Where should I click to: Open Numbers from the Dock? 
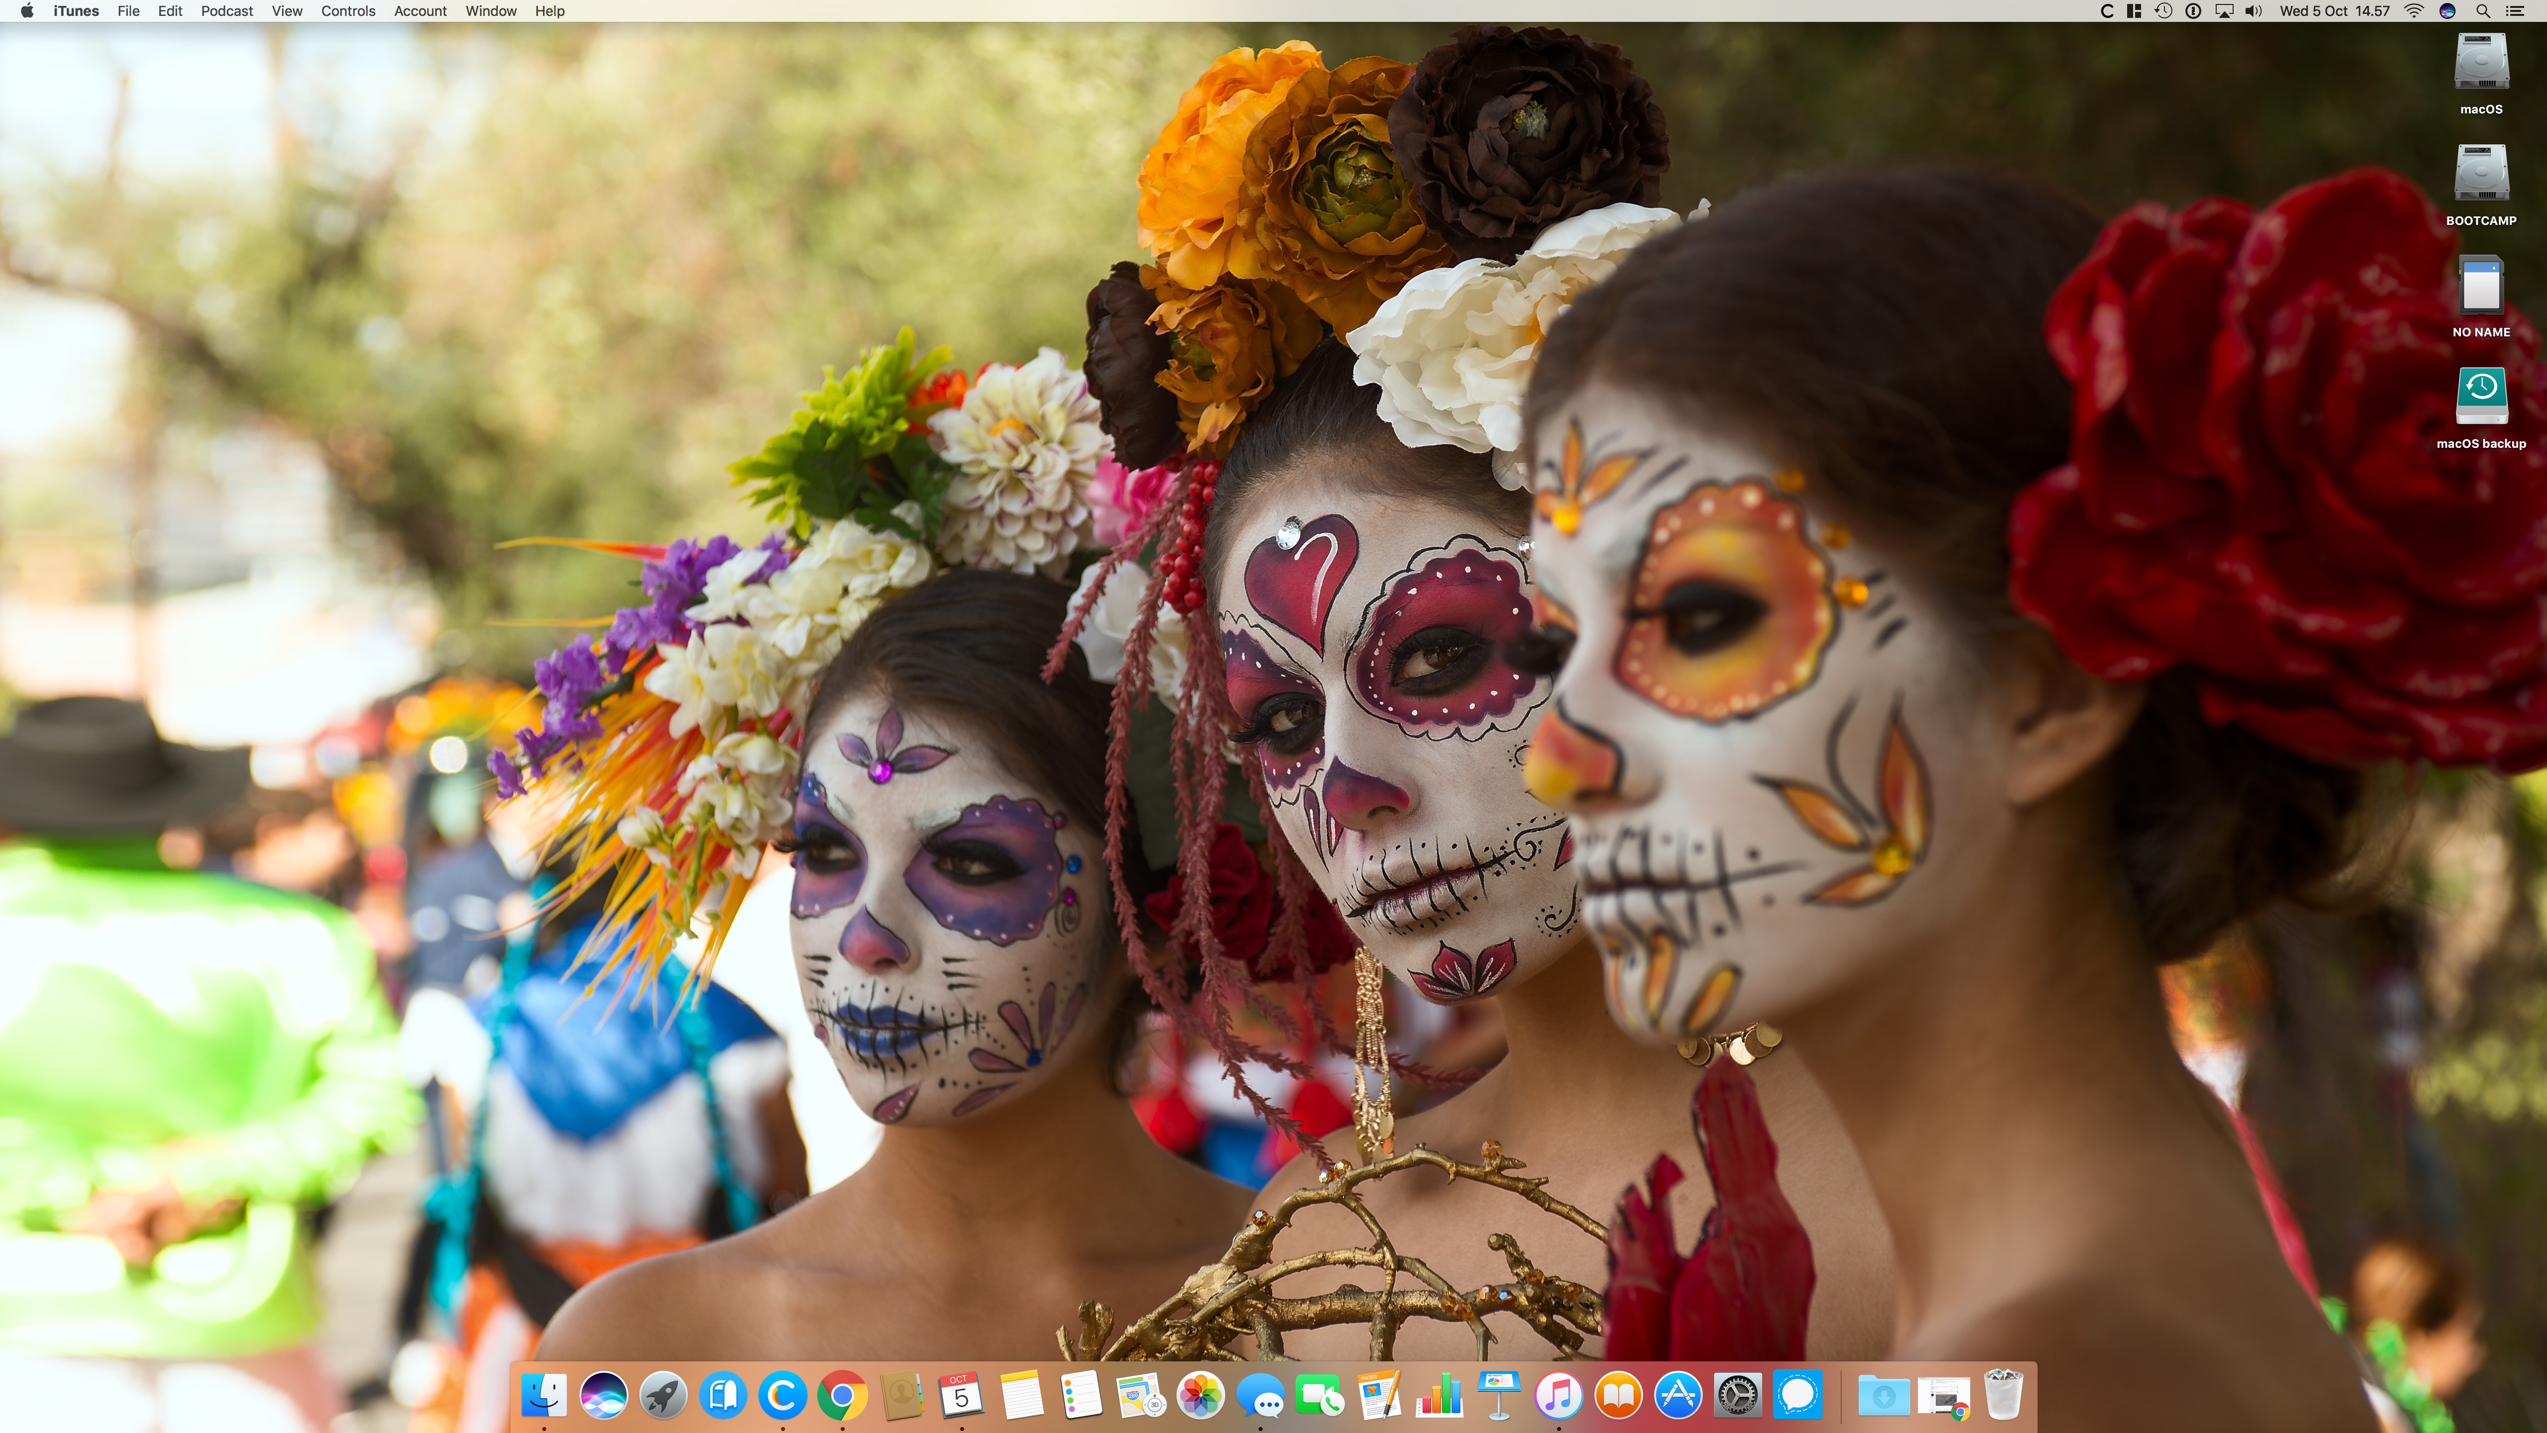[x=1439, y=1395]
